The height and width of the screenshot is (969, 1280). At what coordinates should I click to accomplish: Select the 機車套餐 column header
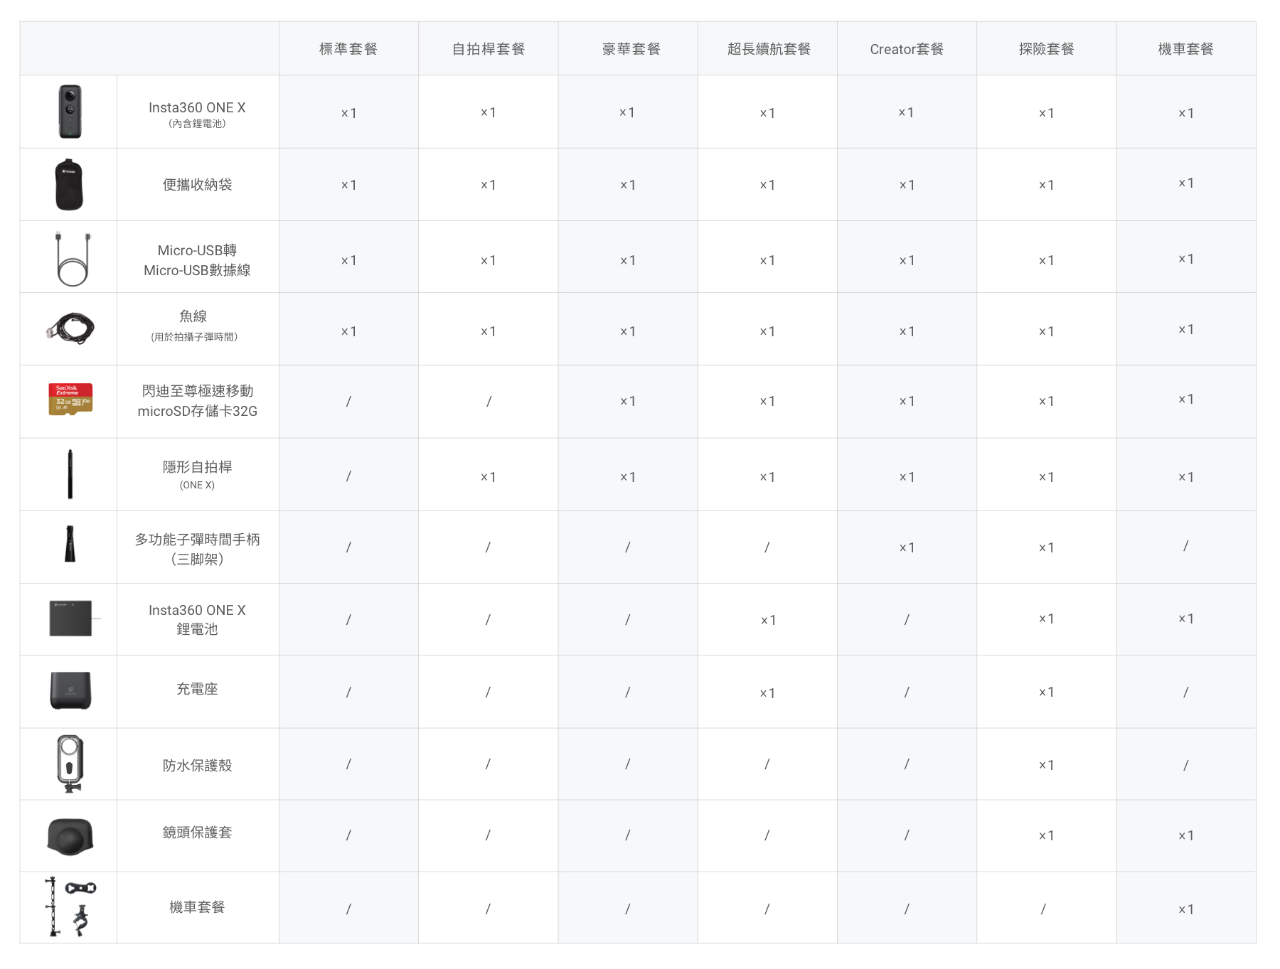[x=1185, y=49]
